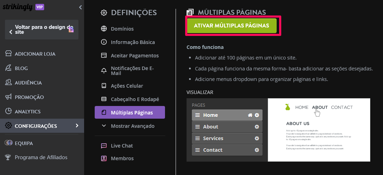383x175 pixels.
Task: Click the Strikingly logo
Action: click(17, 7)
